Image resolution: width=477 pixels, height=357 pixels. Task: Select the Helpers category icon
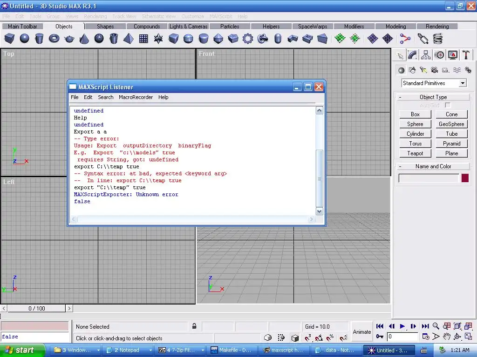[446, 71]
